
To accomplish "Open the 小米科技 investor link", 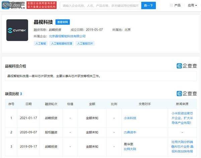I will tap(130, 118).
